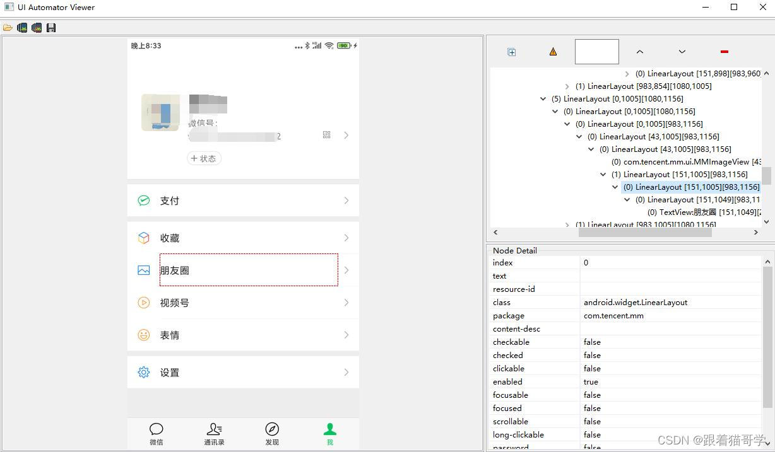Click the compressed hierarchy screenshot icon
Screen dimensions: 775x452
pos(37,28)
